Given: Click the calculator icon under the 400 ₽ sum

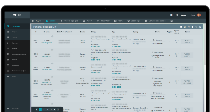Looking at the screenshot, I should click(177, 70).
